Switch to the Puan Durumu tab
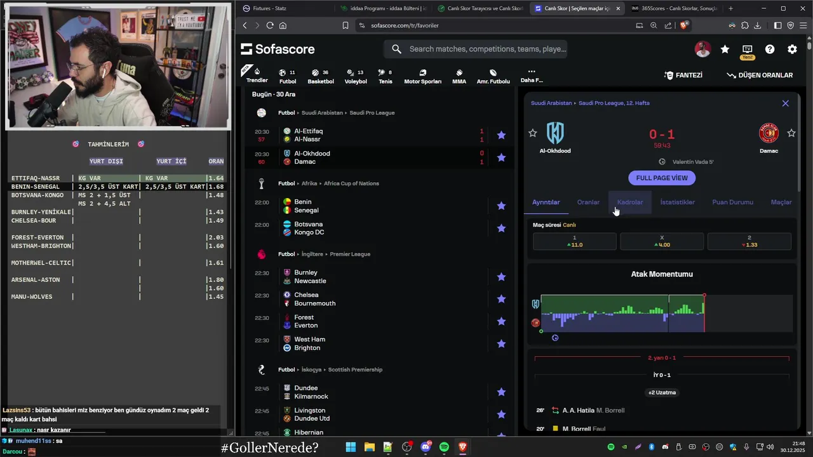This screenshot has height=457, width=813. 733,202
